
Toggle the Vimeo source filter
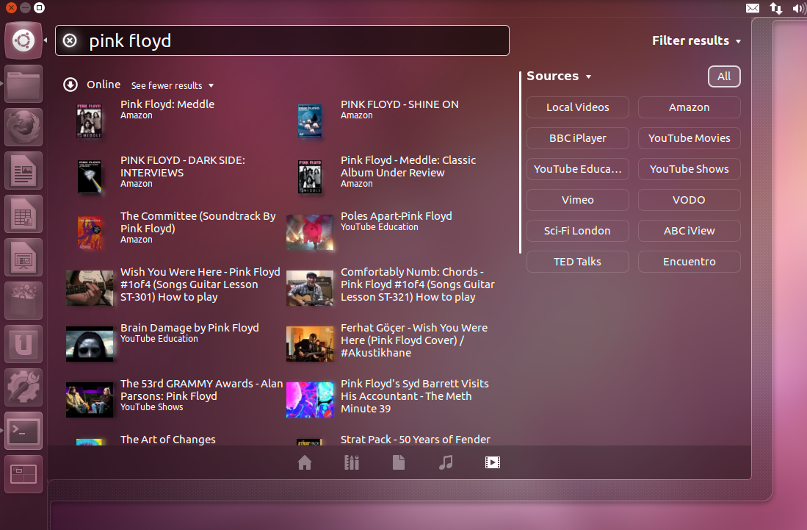(577, 200)
